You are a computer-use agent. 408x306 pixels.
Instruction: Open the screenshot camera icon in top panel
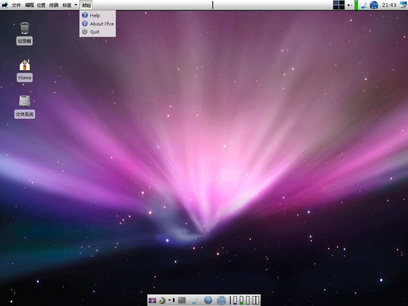click(x=403, y=5)
